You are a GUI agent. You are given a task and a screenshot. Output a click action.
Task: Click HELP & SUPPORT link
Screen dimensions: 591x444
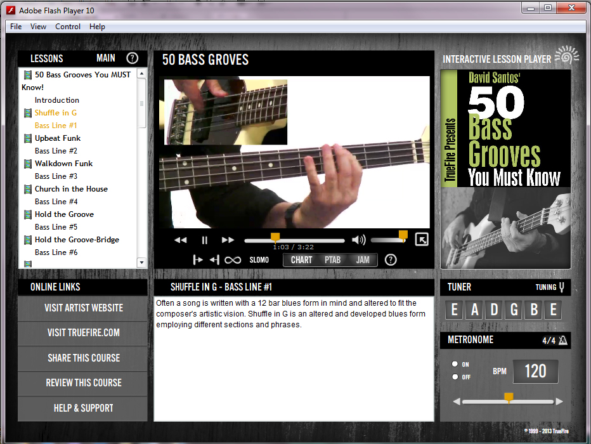[x=83, y=408]
